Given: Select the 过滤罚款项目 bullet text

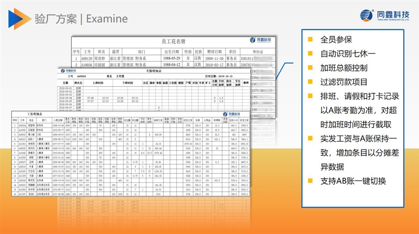Looking at the screenshot, I should click(x=344, y=82).
